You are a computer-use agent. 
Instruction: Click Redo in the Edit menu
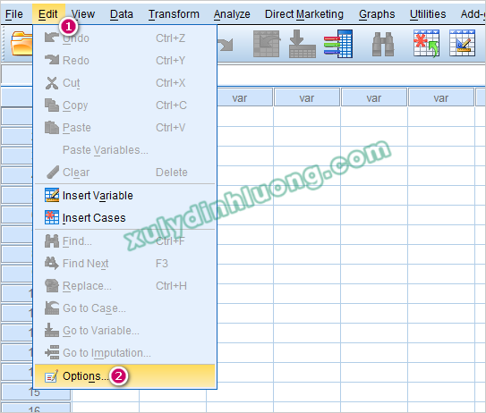125,61
